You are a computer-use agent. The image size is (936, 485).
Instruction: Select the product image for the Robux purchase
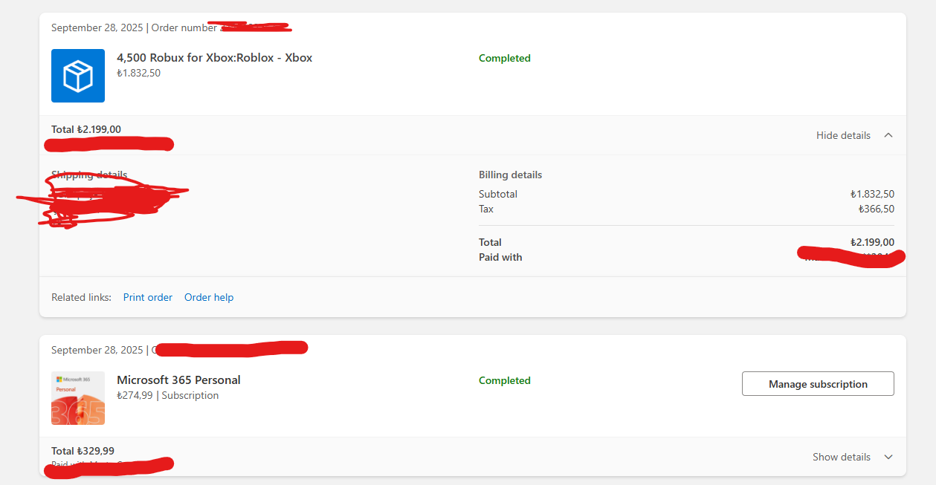click(77, 75)
